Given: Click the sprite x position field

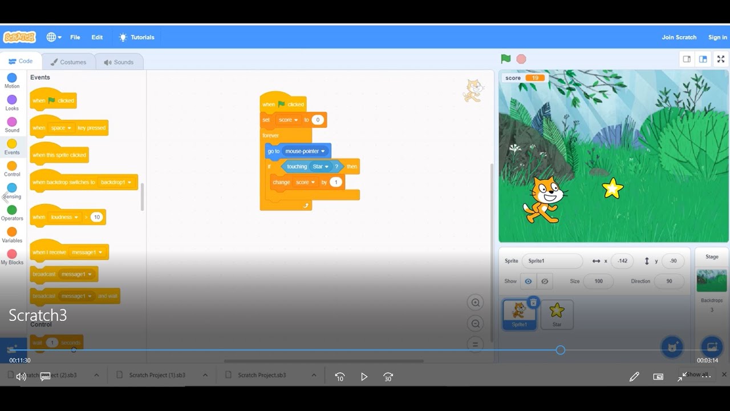Looking at the screenshot, I should pos(622,261).
